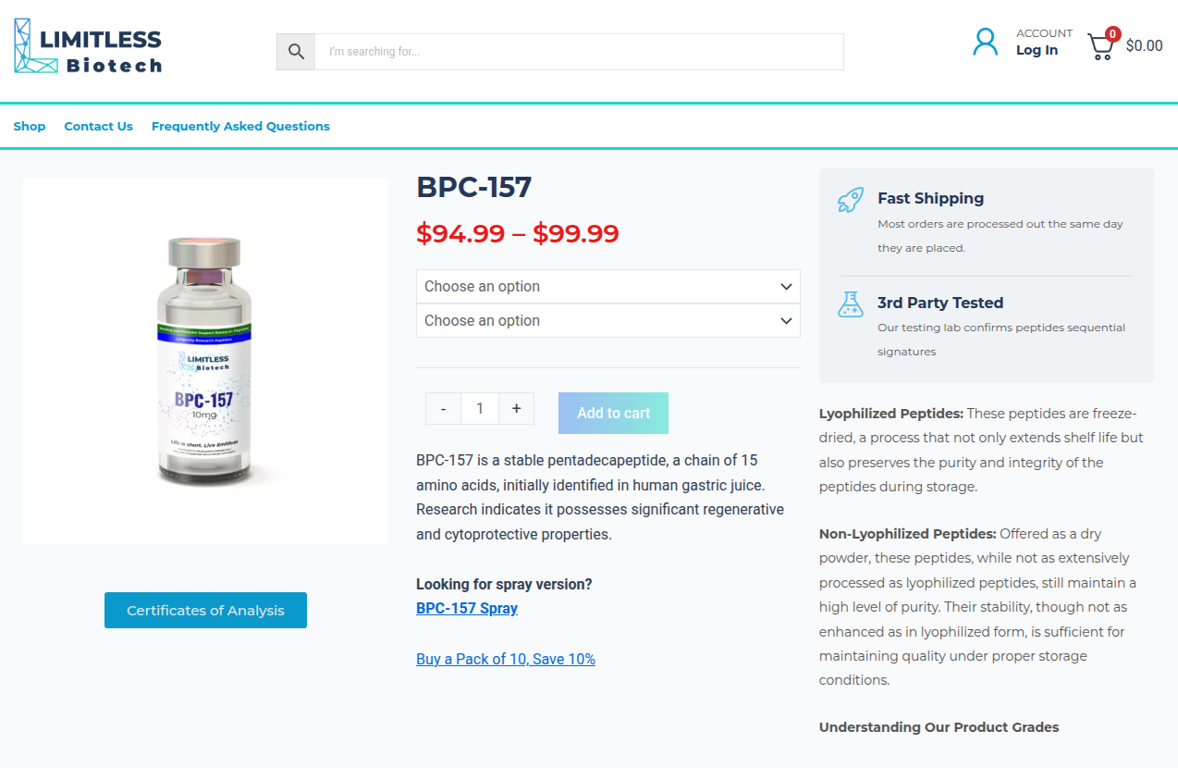Click the 3rd Party Tested flask icon
Image resolution: width=1178 pixels, height=768 pixels.
pos(851,304)
